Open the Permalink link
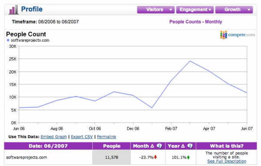Viewport: 261px width, 166px height. (107, 137)
